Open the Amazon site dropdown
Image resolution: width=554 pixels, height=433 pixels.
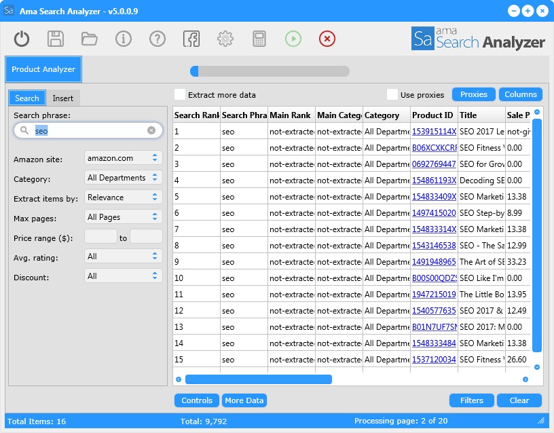coord(124,158)
